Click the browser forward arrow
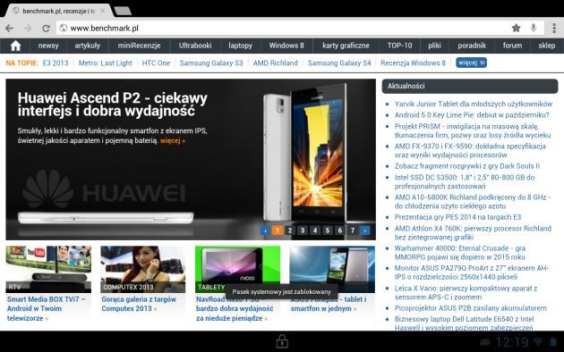 click(28, 28)
